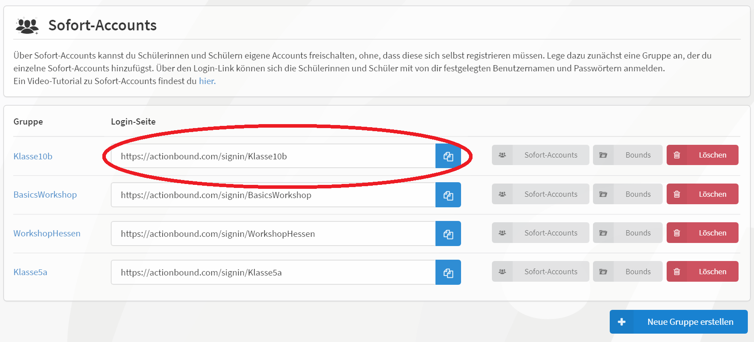
Task: Copy the Klasse10b login link
Action: (x=448, y=156)
